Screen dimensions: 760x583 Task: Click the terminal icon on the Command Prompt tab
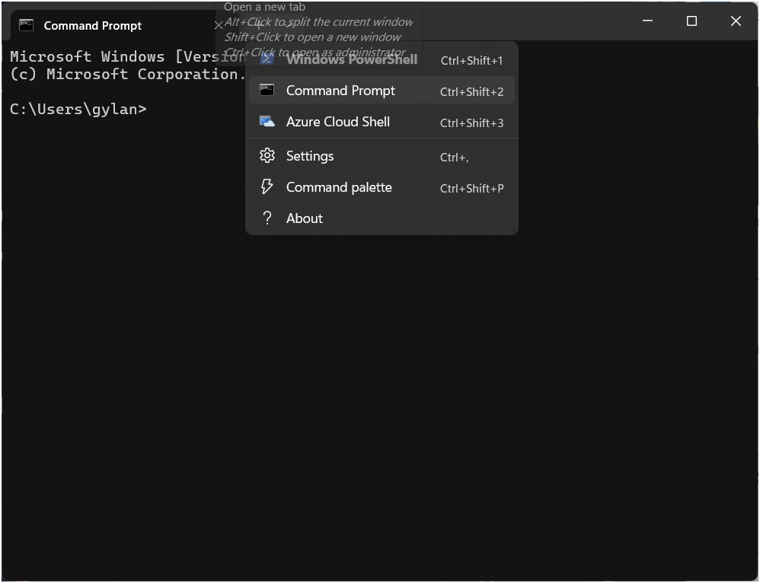(27, 25)
